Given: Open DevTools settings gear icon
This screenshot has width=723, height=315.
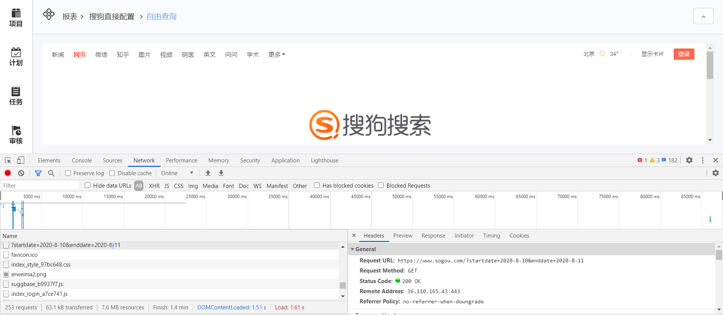Looking at the screenshot, I should click(x=689, y=161).
